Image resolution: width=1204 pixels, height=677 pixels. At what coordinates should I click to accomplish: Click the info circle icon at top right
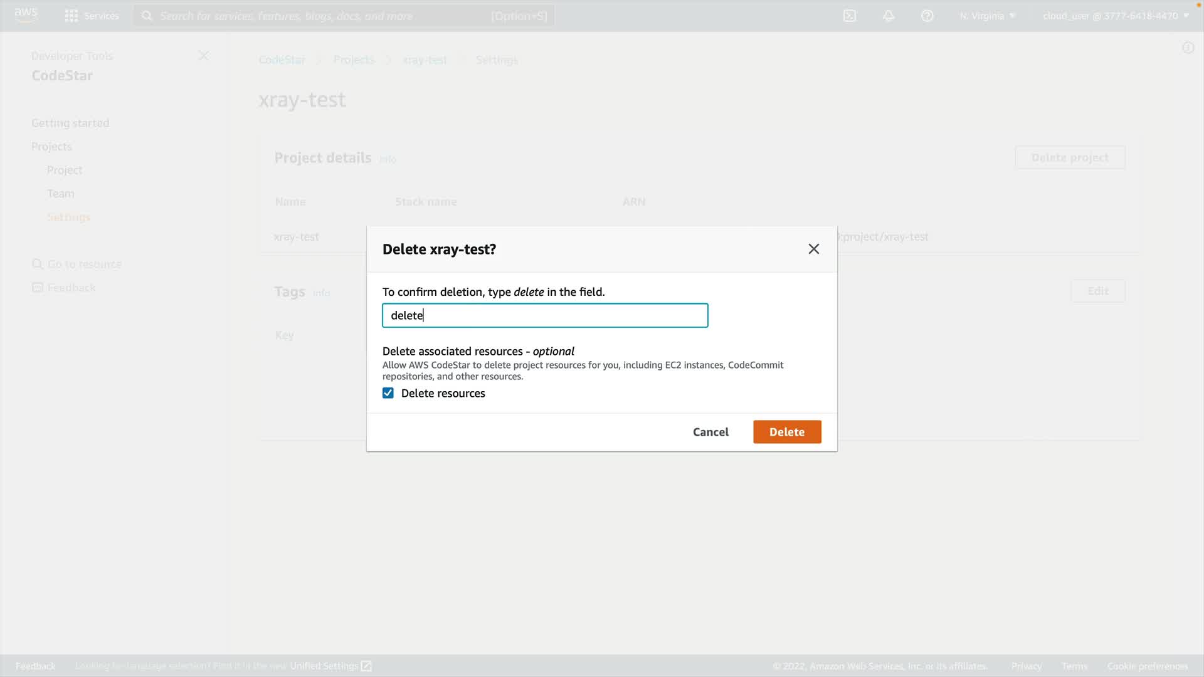(x=1188, y=48)
